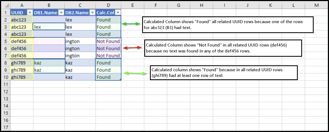Click the table resize handle at D10 corner
The width and height of the screenshot is (329, 132).
tap(120, 80)
